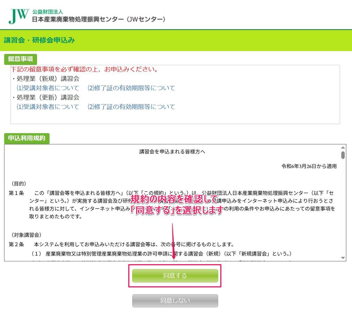Open (1)受講対象者について link under 処理業(更新)講習会

coord(48,107)
